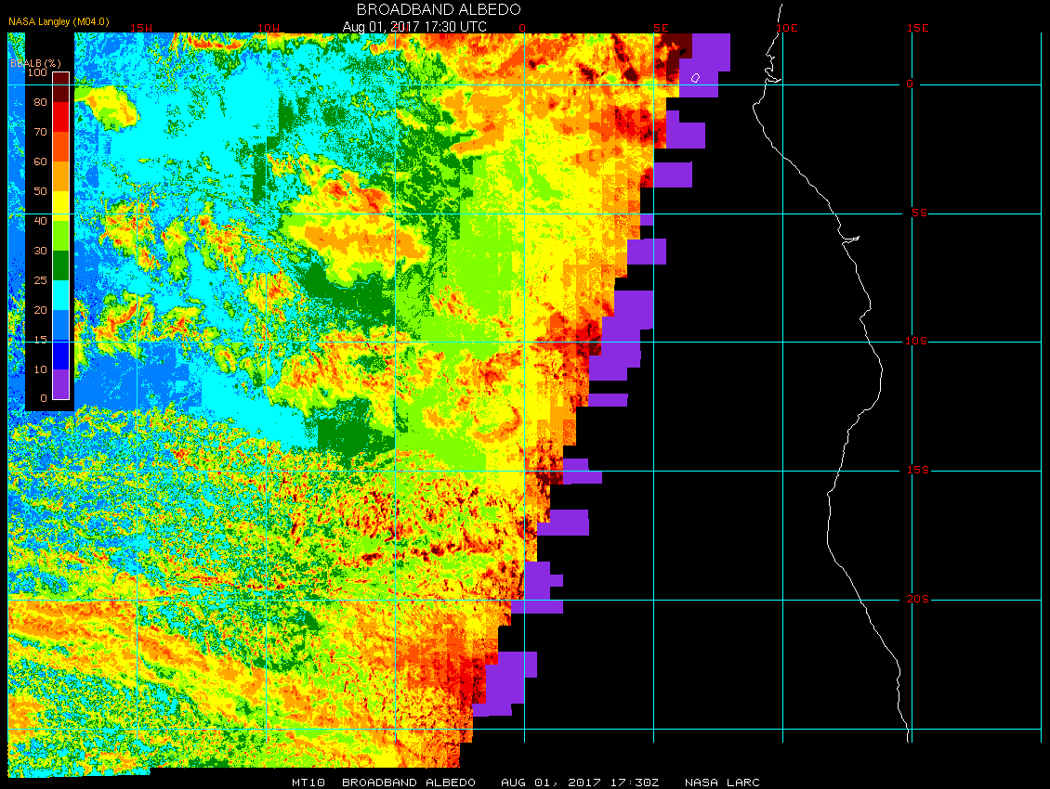Viewport: 1050px width, 789px height.
Task: Click the 15E longitude label
Action: tap(917, 28)
